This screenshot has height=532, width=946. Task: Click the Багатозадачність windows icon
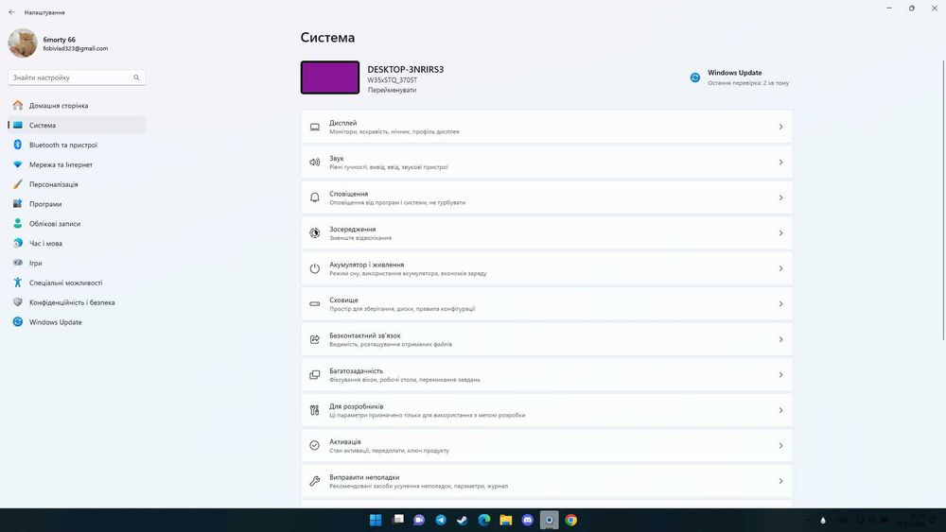314,375
